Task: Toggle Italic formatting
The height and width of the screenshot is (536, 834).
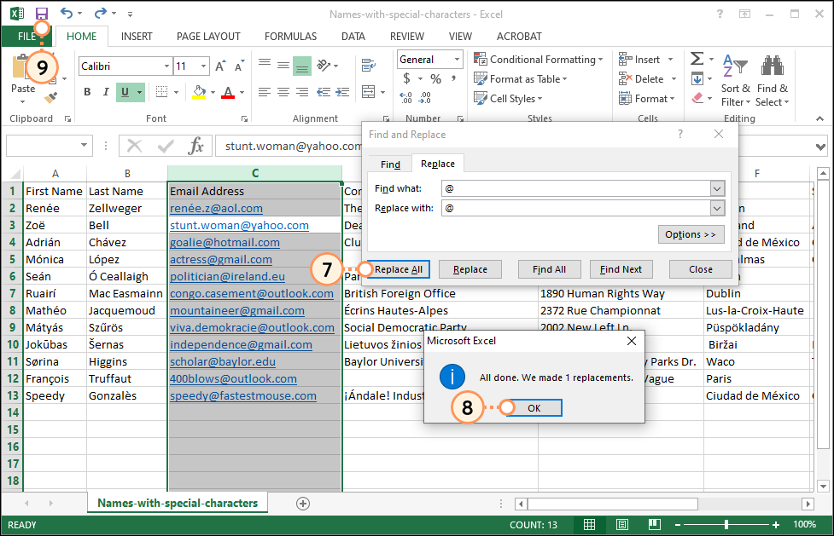Action: (106, 92)
